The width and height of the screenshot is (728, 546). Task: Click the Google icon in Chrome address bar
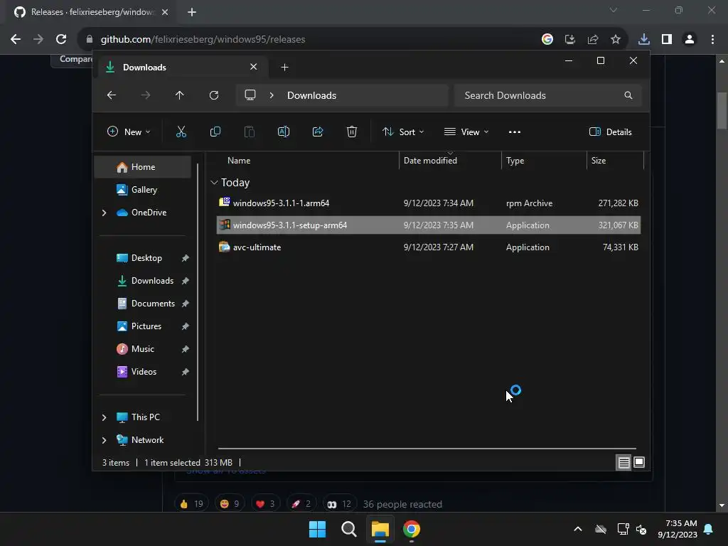pyautogui.click(x=547, y=39)
